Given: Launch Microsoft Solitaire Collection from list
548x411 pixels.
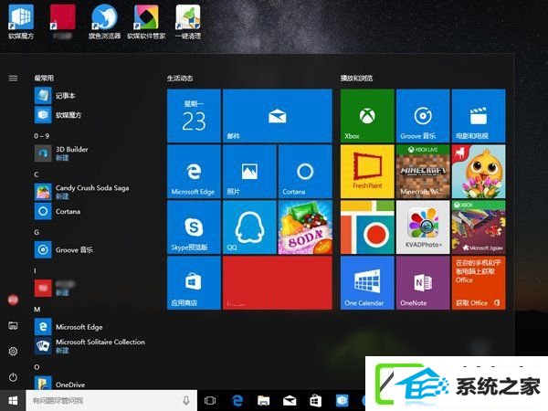Looking at the screenshot, I should pyautogui.click(x=90, y=345).
